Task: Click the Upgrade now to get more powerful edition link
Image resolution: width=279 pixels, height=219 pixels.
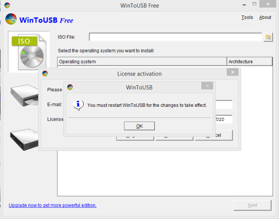Action: pos(53,205)
